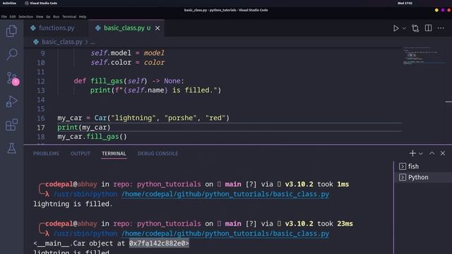The height and width of the screenshot is (254, 452).
Task: Click self.model assignment on line 9
Action: [x=127, y=53]
